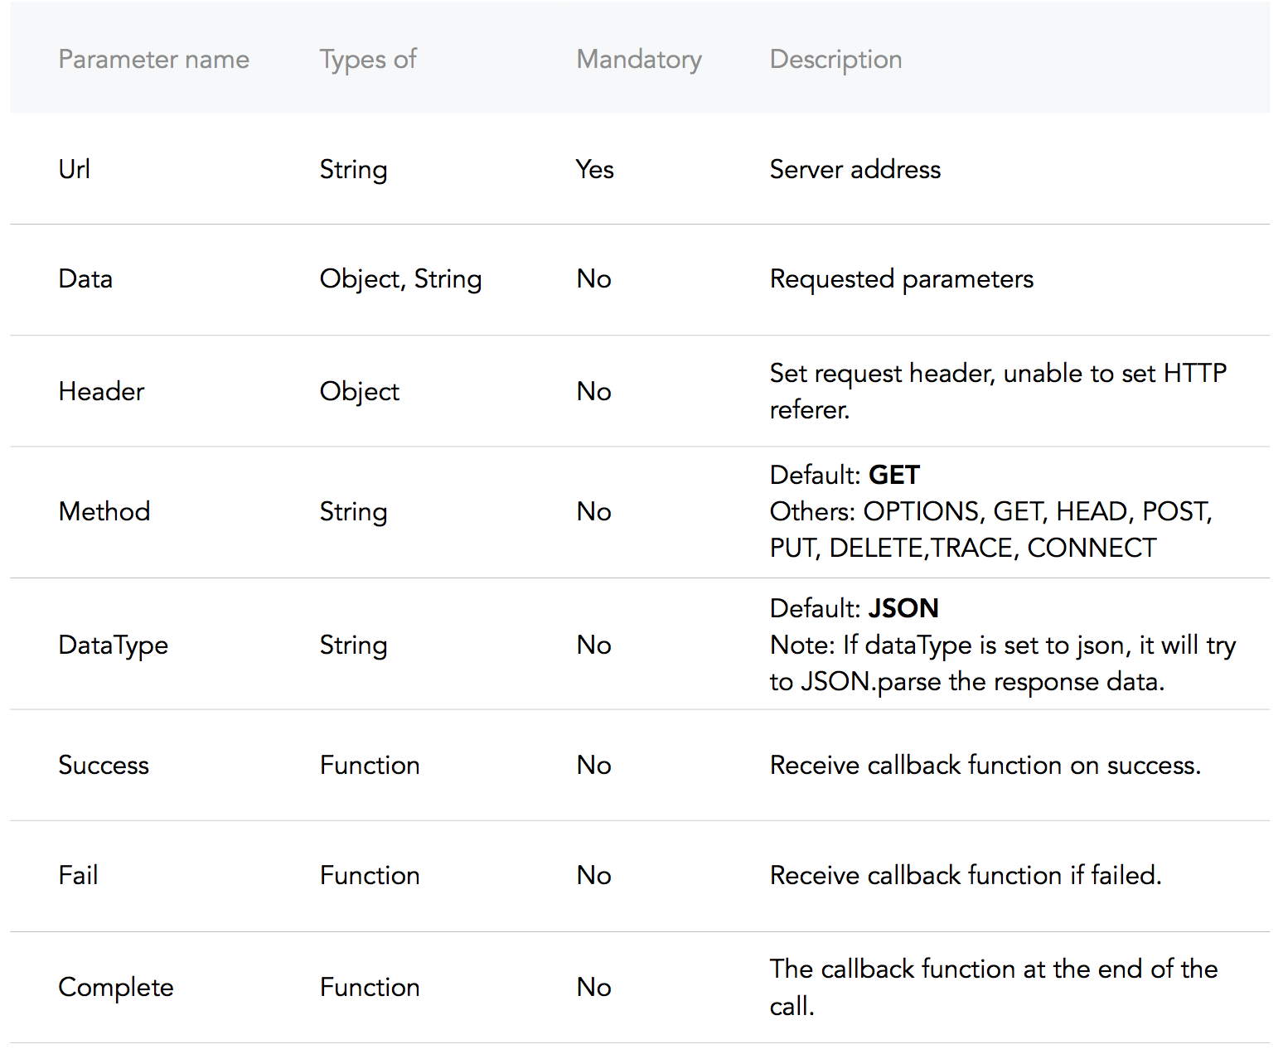The width and height of the screenshot is (1283, 1049).
Task: Click the Parameter name column header
Action: coord(153,60)
